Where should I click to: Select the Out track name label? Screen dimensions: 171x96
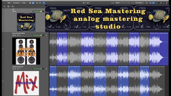(x=13, y=9)
